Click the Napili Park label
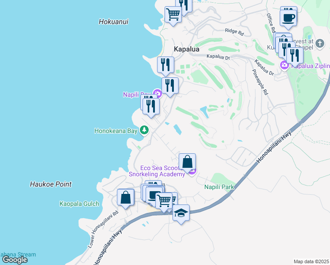 click(x=219, y=187)
